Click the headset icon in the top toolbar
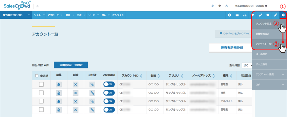Viewport: 287px width, 117px height. pos(245,15)
